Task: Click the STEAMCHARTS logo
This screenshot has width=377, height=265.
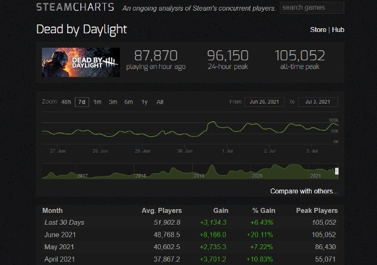Action: click(x=75, y=7)
